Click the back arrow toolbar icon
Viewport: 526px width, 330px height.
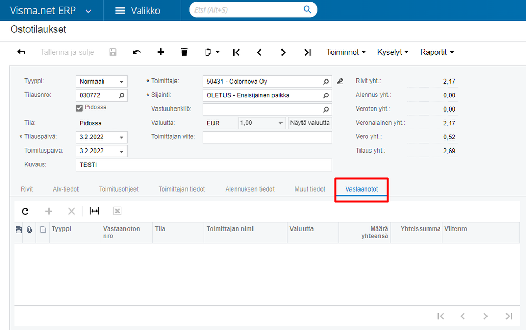[21, 52]
